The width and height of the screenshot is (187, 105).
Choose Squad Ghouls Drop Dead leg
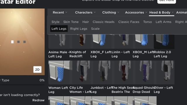143,73
